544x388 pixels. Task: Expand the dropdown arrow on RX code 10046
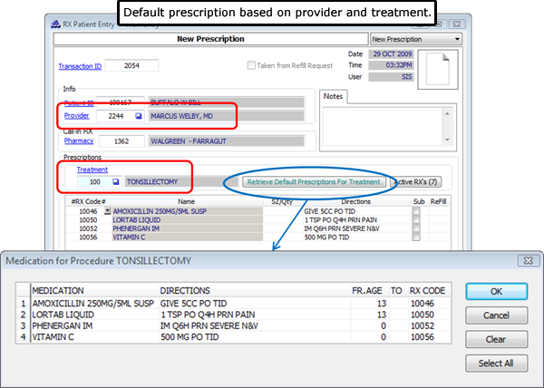pyautogui.click(x=108, y=210)
